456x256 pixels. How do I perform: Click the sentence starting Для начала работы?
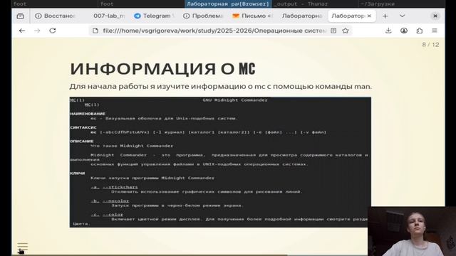pyautogui.click(x=220, y=87)
